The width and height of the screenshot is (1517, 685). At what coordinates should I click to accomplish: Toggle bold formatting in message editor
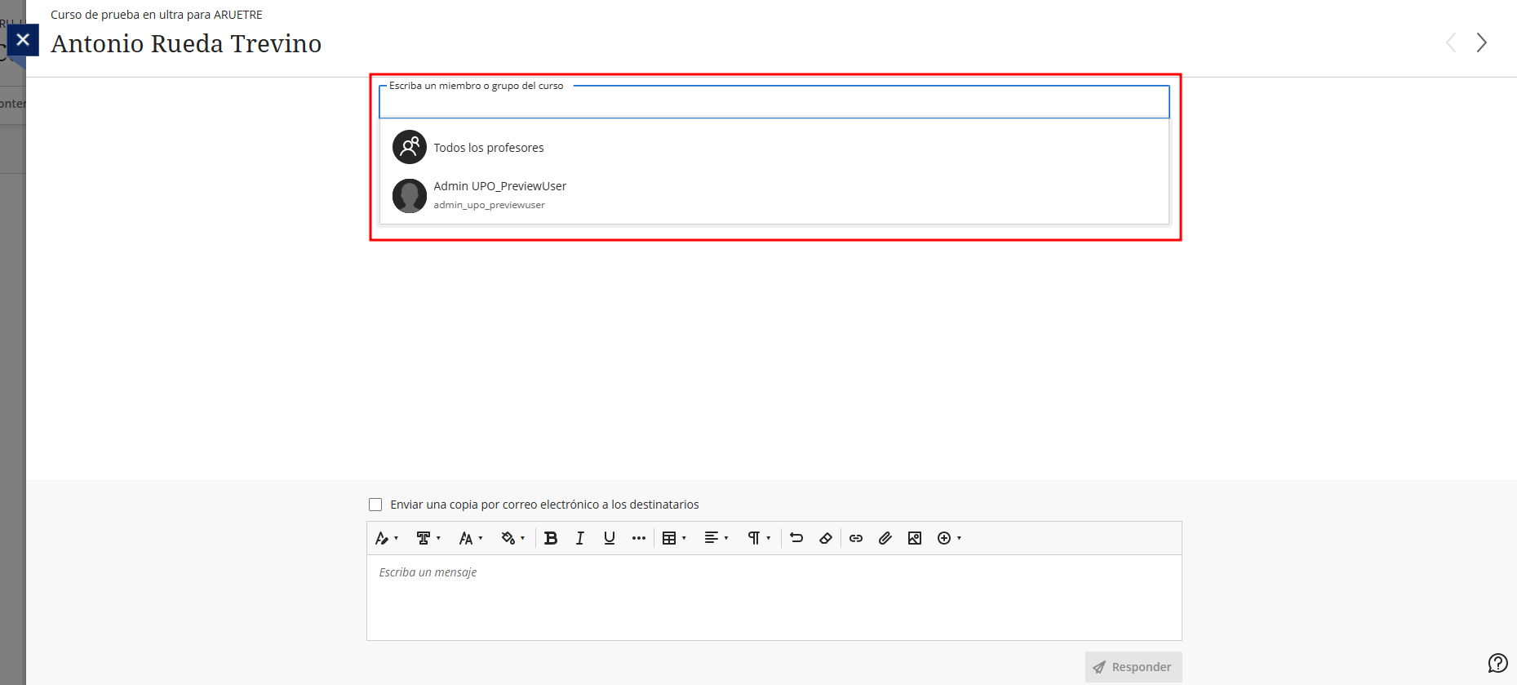551,538
